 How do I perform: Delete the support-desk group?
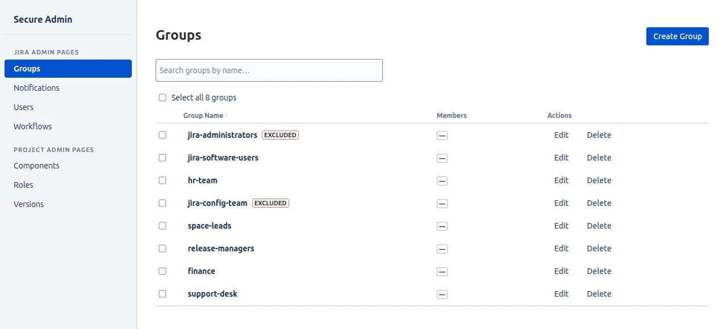pyautogui.click(x=599, y=294)
